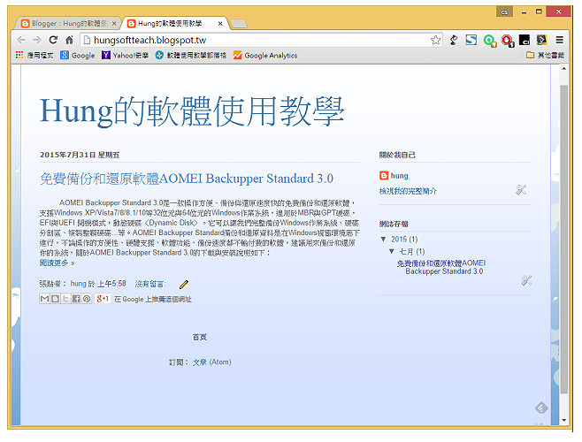Edit the Blog Archive gadget wrench icon

[x=526, y=280]
